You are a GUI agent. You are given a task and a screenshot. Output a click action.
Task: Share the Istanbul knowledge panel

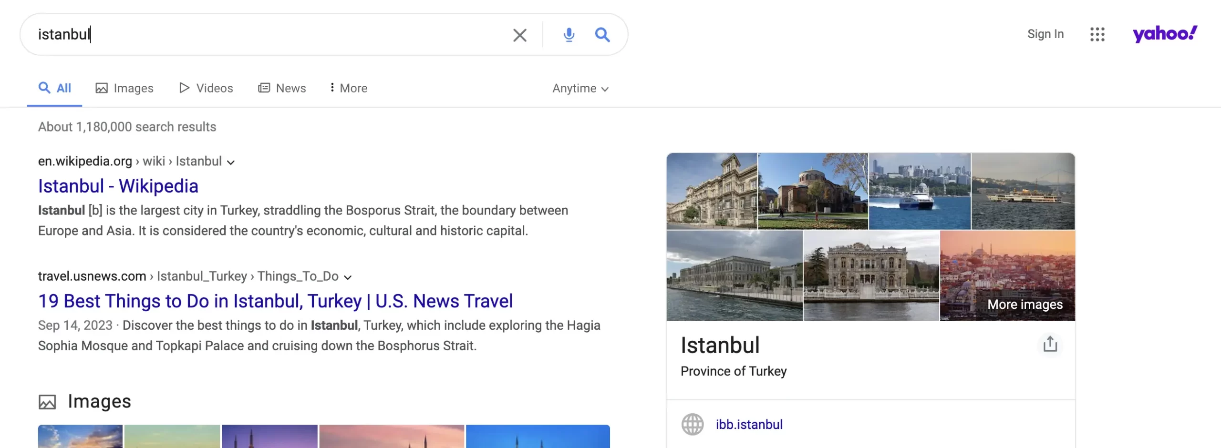click(x=1050, y=344)
